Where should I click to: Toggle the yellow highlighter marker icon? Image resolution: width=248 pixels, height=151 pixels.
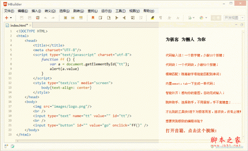tap(153, 18)
